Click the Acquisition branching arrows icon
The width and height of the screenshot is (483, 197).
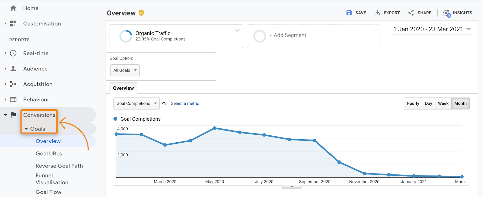13,84
